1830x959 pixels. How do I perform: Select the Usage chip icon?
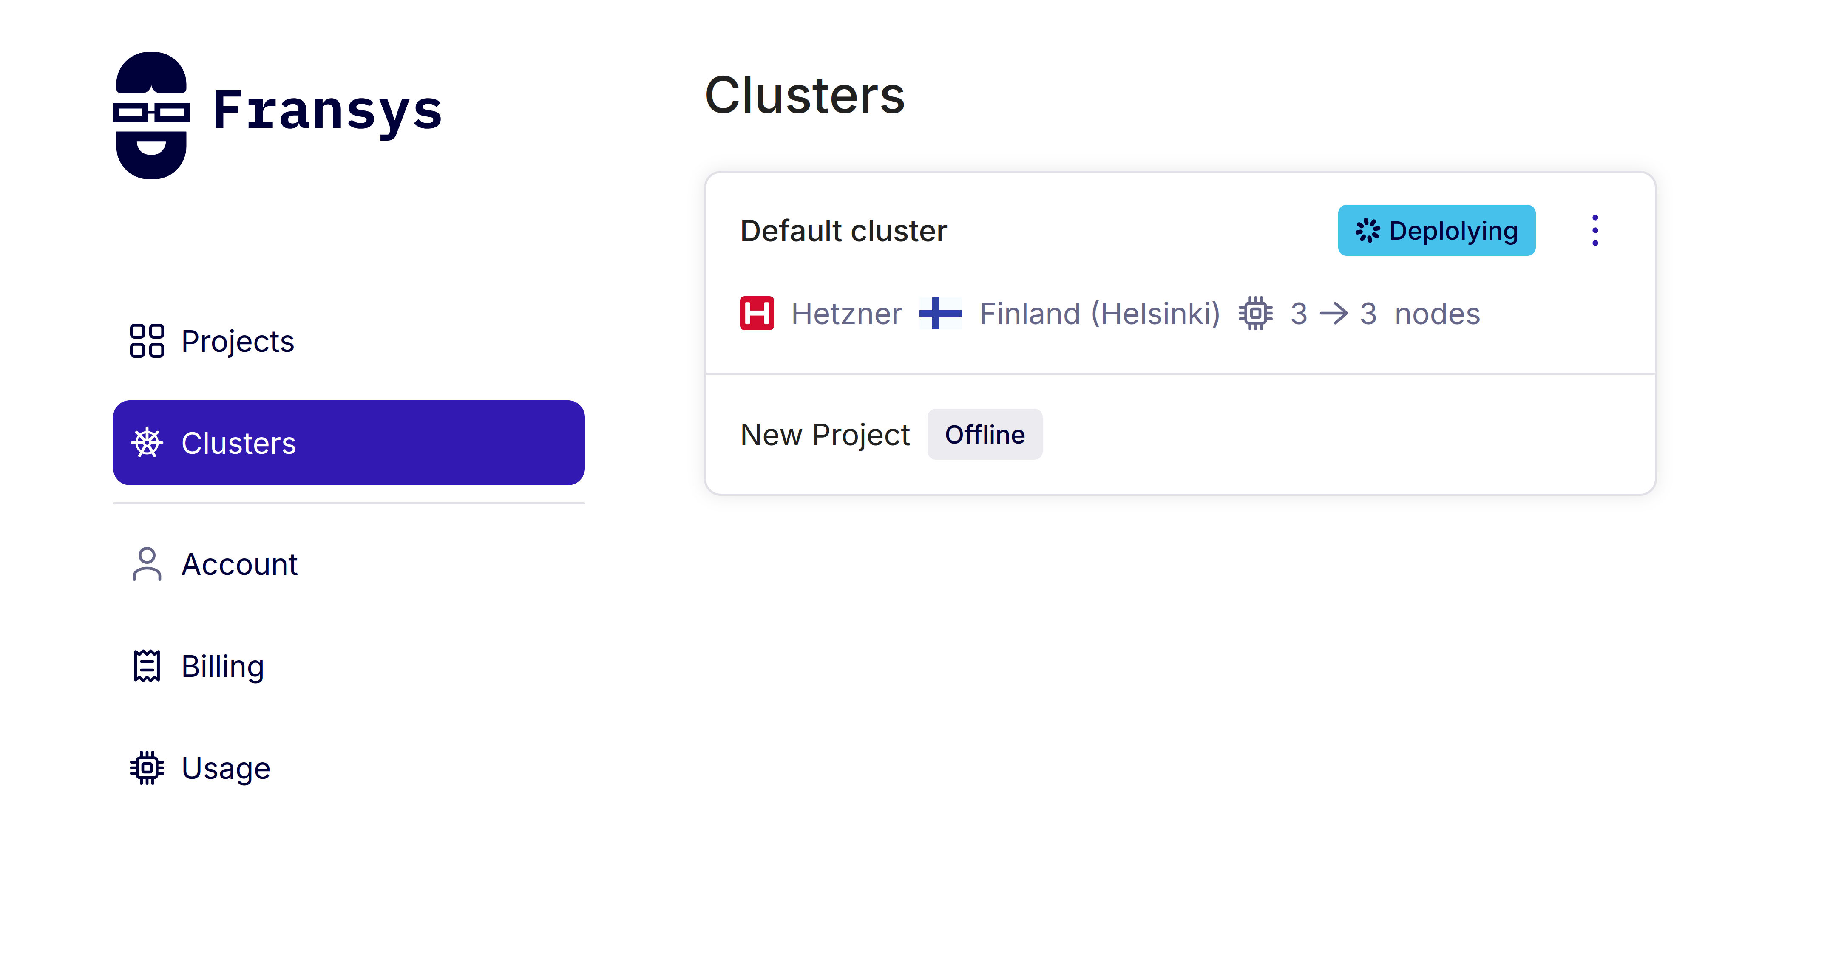point(148,767)
